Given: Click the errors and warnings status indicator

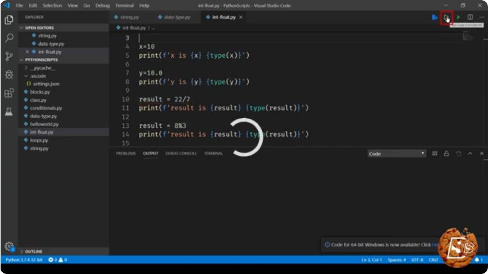Looking at the screenshot, I should click(58, 260).
